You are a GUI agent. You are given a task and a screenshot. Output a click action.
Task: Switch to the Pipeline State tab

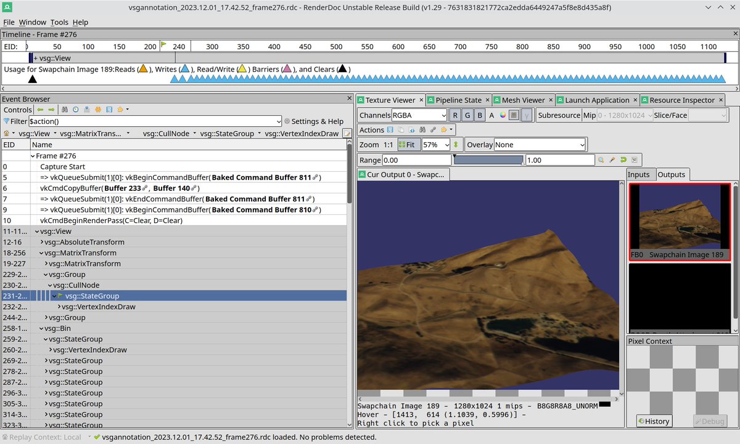point(459,100)
